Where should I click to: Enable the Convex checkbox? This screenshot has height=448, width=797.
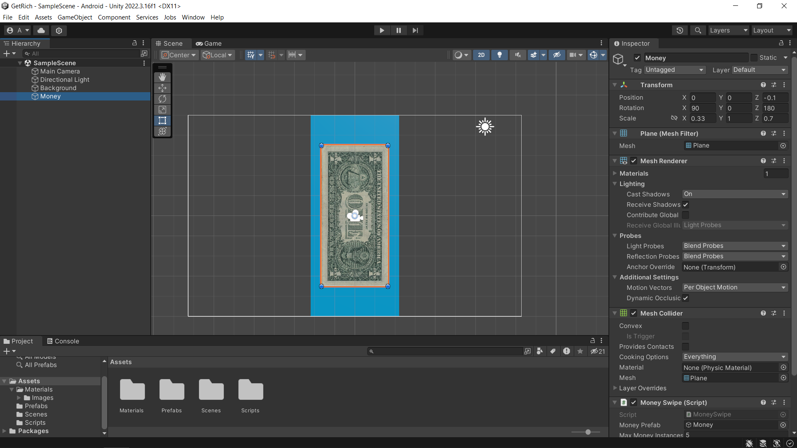click(x=686, y=326)
